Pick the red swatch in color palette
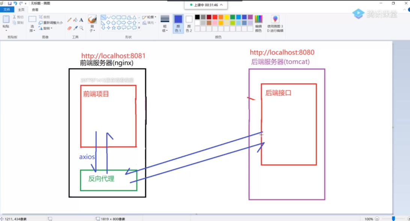 click(x=215, y=17)
